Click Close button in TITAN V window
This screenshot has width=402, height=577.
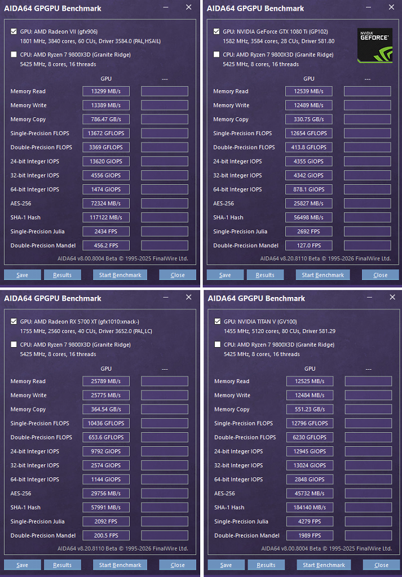click(x=381, y=565)
